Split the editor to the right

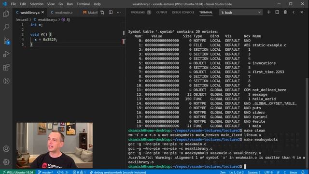(x=111, y=13)
